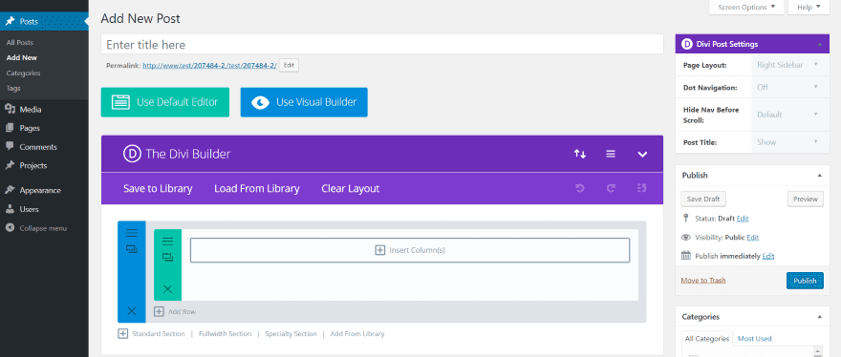Clone the blue section
This screenshot has width=841, height=357.
pyautogui.click(x=132, y=249)
